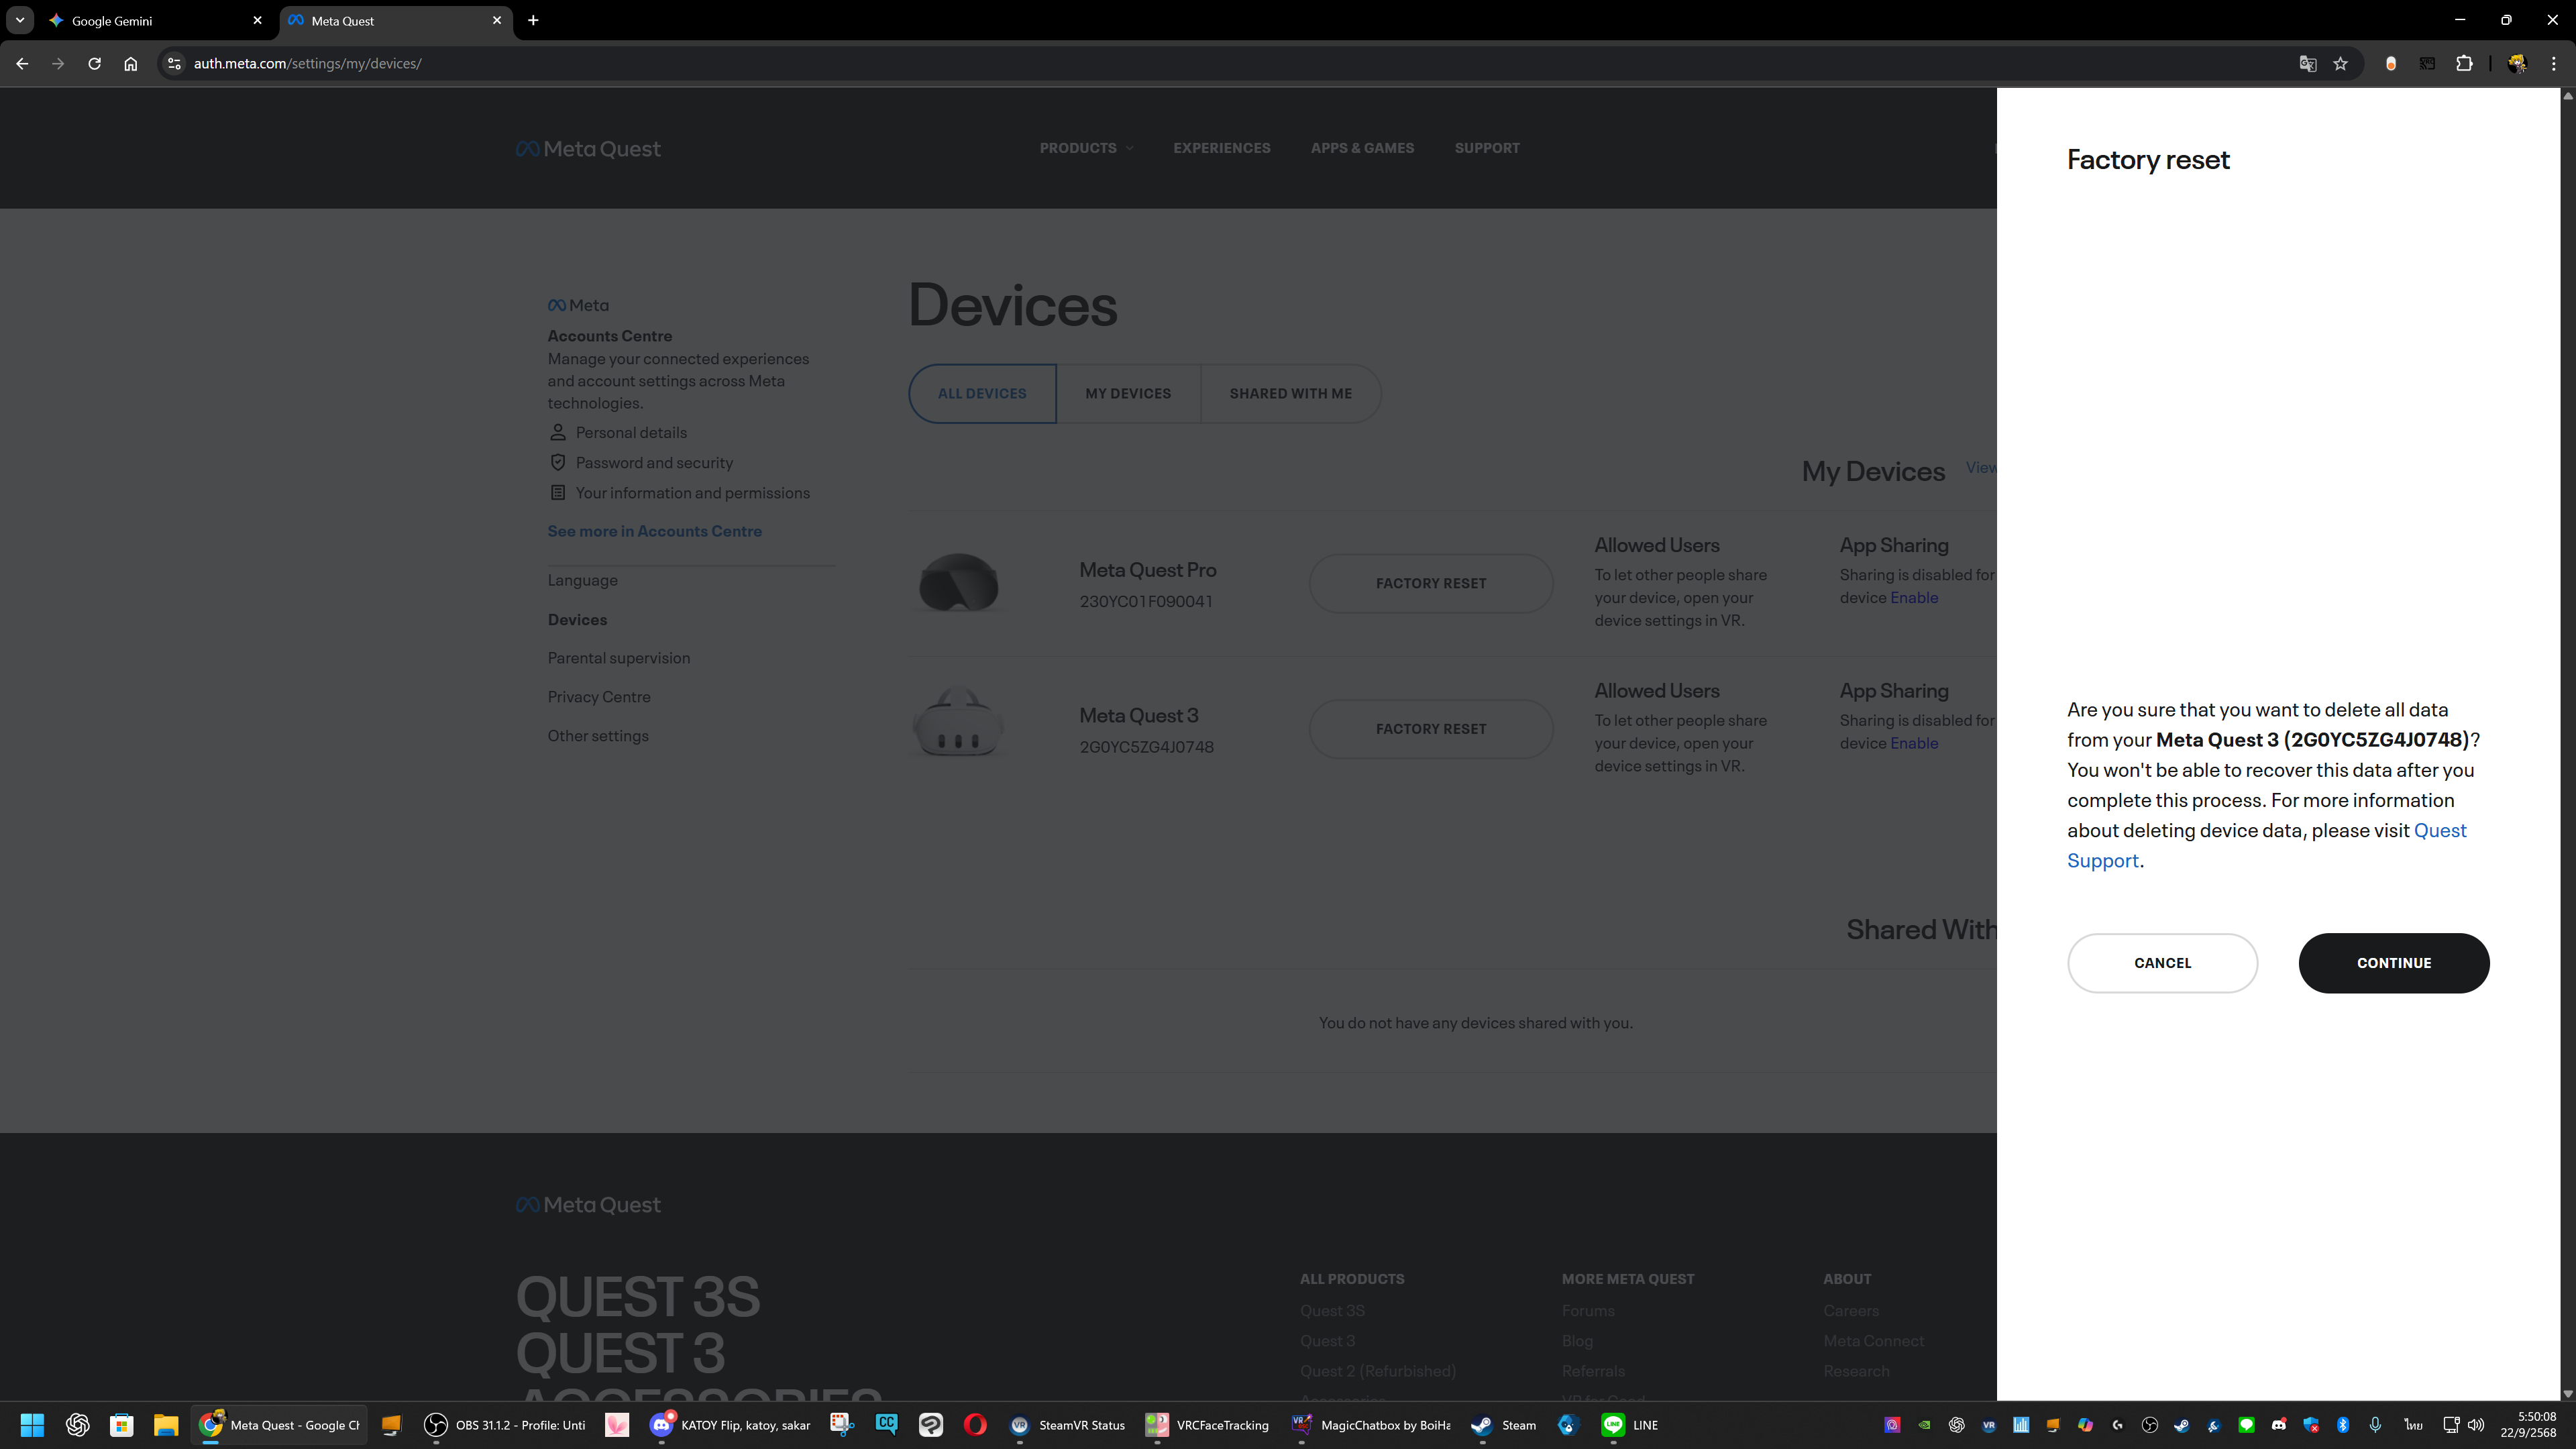Open Forums link in page footer
2576x1449 pixels.
pyautogui.click(x=1588, y=1311)
